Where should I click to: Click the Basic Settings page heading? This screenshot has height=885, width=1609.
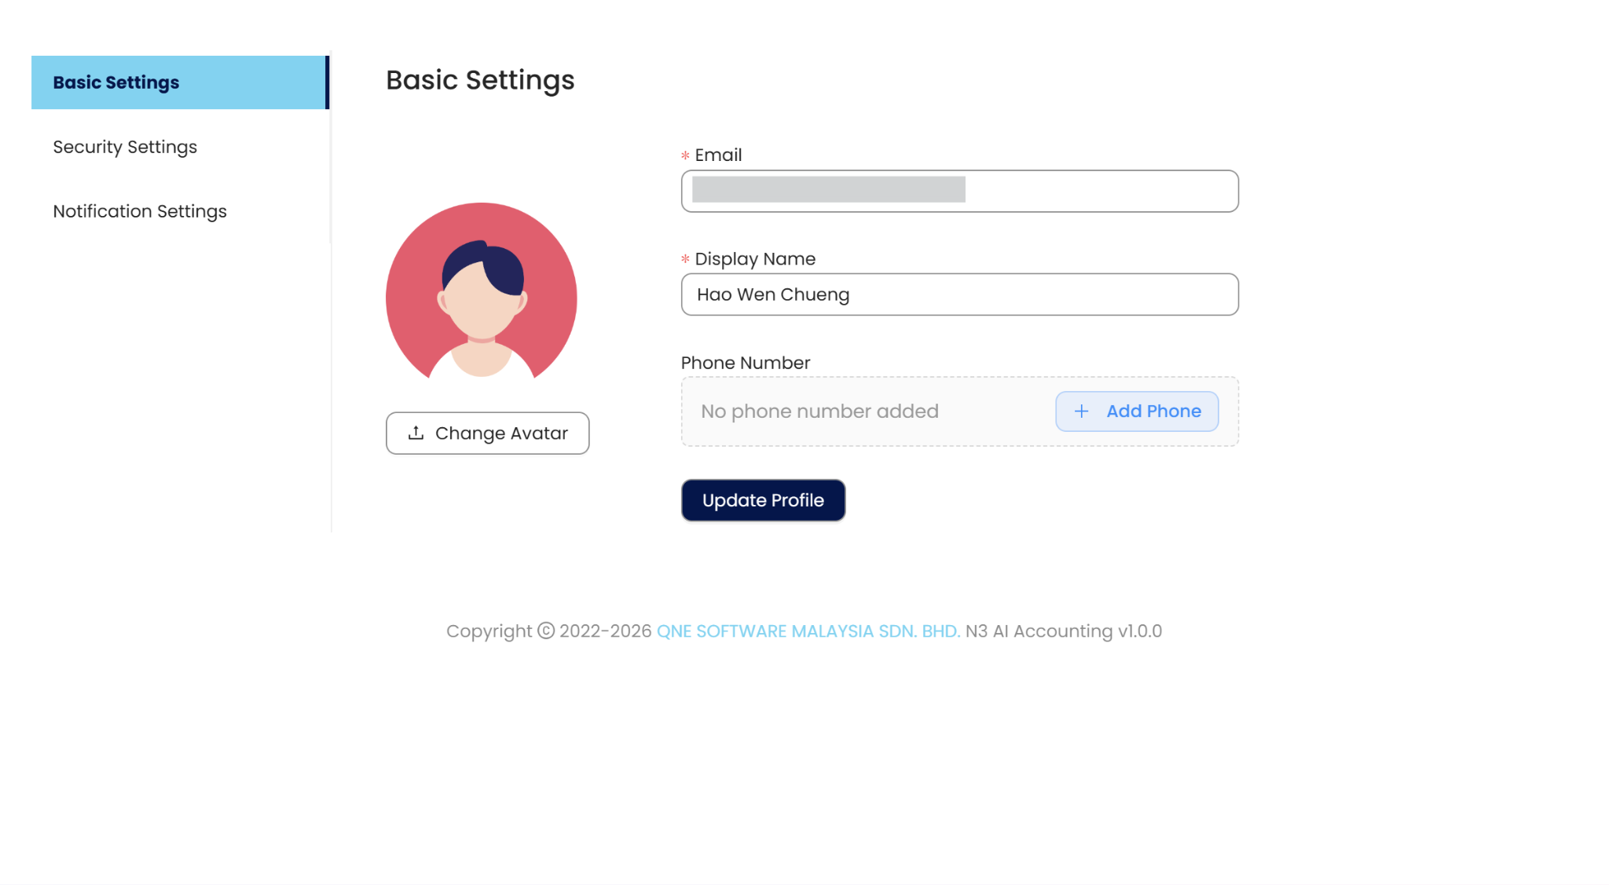[x=480, y=80]
